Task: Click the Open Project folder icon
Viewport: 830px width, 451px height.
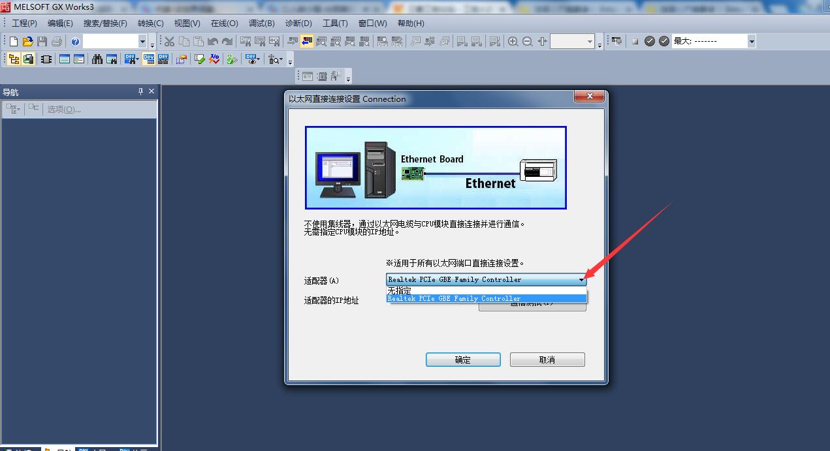Action: click(x=28, y=41)
